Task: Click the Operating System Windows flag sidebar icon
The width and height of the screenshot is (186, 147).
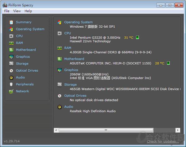Action: [x=11, y=29]
